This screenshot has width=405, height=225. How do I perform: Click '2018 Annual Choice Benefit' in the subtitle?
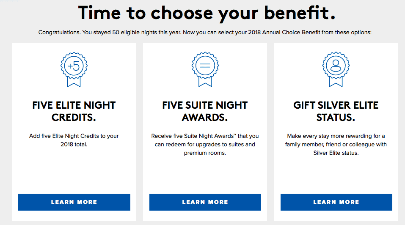pyautogui.click(x=284, y=33)
